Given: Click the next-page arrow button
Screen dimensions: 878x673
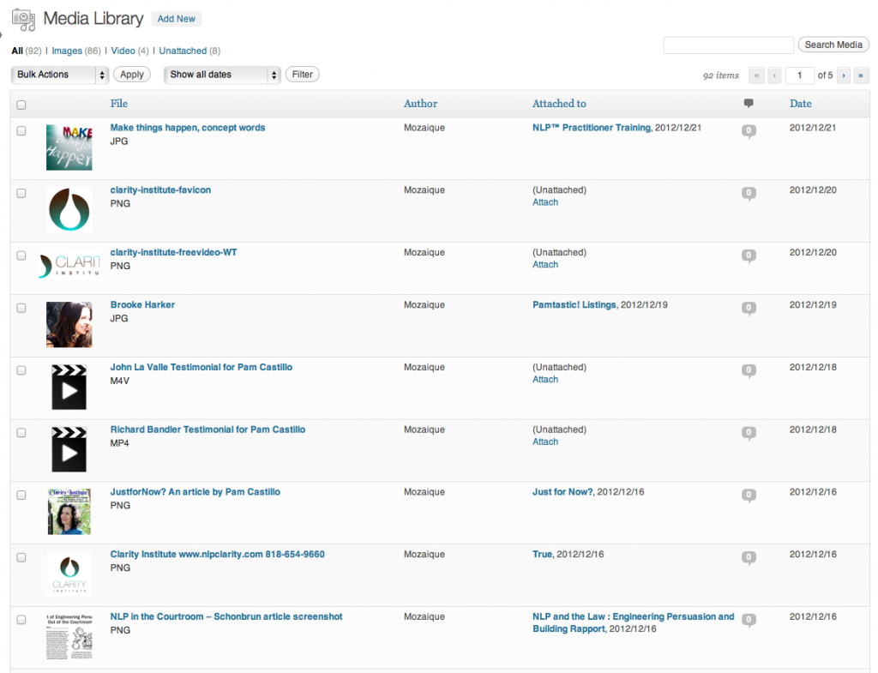Looking at the screenshot, I should 843,75.
